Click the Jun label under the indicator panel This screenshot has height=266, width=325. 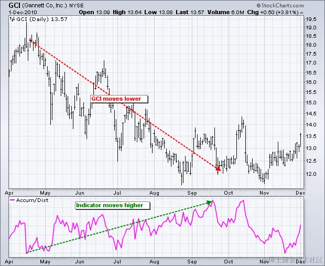tap(80, 261)
